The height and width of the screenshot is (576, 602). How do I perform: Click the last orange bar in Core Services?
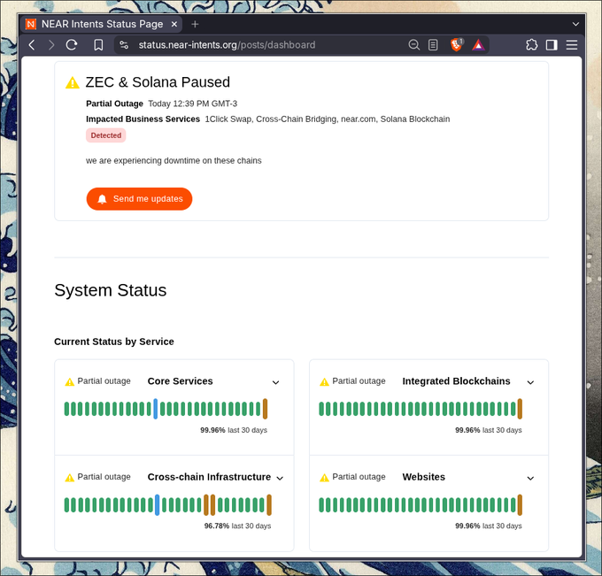point(265,409)
